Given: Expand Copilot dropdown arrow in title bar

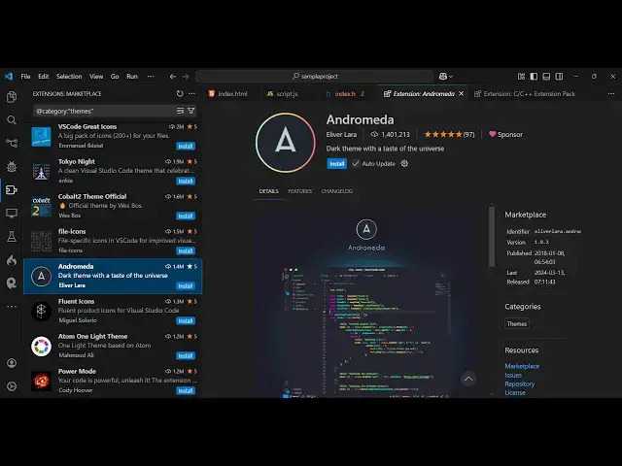Looking at the screenshot, I should 451,77.
